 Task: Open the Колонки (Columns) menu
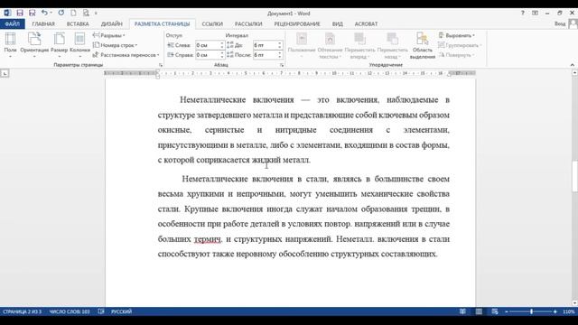79,45
